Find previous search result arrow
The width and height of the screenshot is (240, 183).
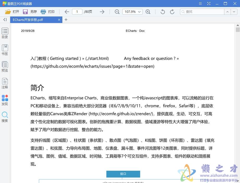[227, 12]
